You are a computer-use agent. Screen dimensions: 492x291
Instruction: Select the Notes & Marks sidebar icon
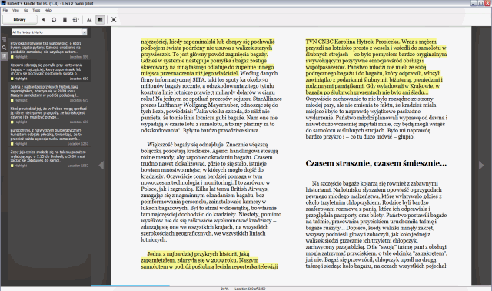coord(4,56)
